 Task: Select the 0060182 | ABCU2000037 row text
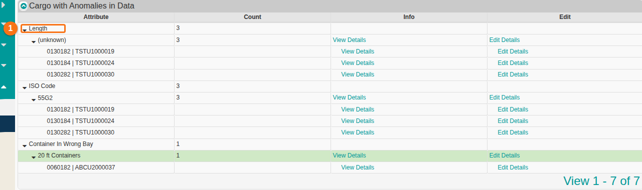(81, 167)
